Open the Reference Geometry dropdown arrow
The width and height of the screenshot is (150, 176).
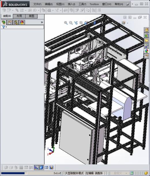pos(61,10)
